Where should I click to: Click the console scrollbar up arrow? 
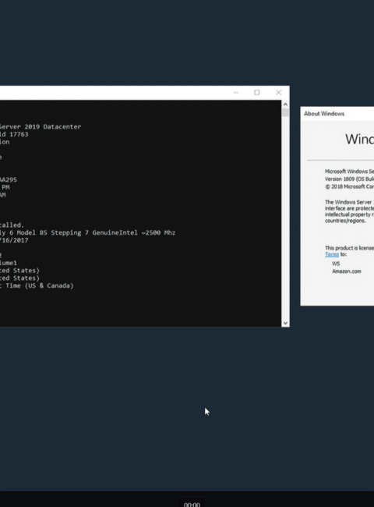click(285, 105)
